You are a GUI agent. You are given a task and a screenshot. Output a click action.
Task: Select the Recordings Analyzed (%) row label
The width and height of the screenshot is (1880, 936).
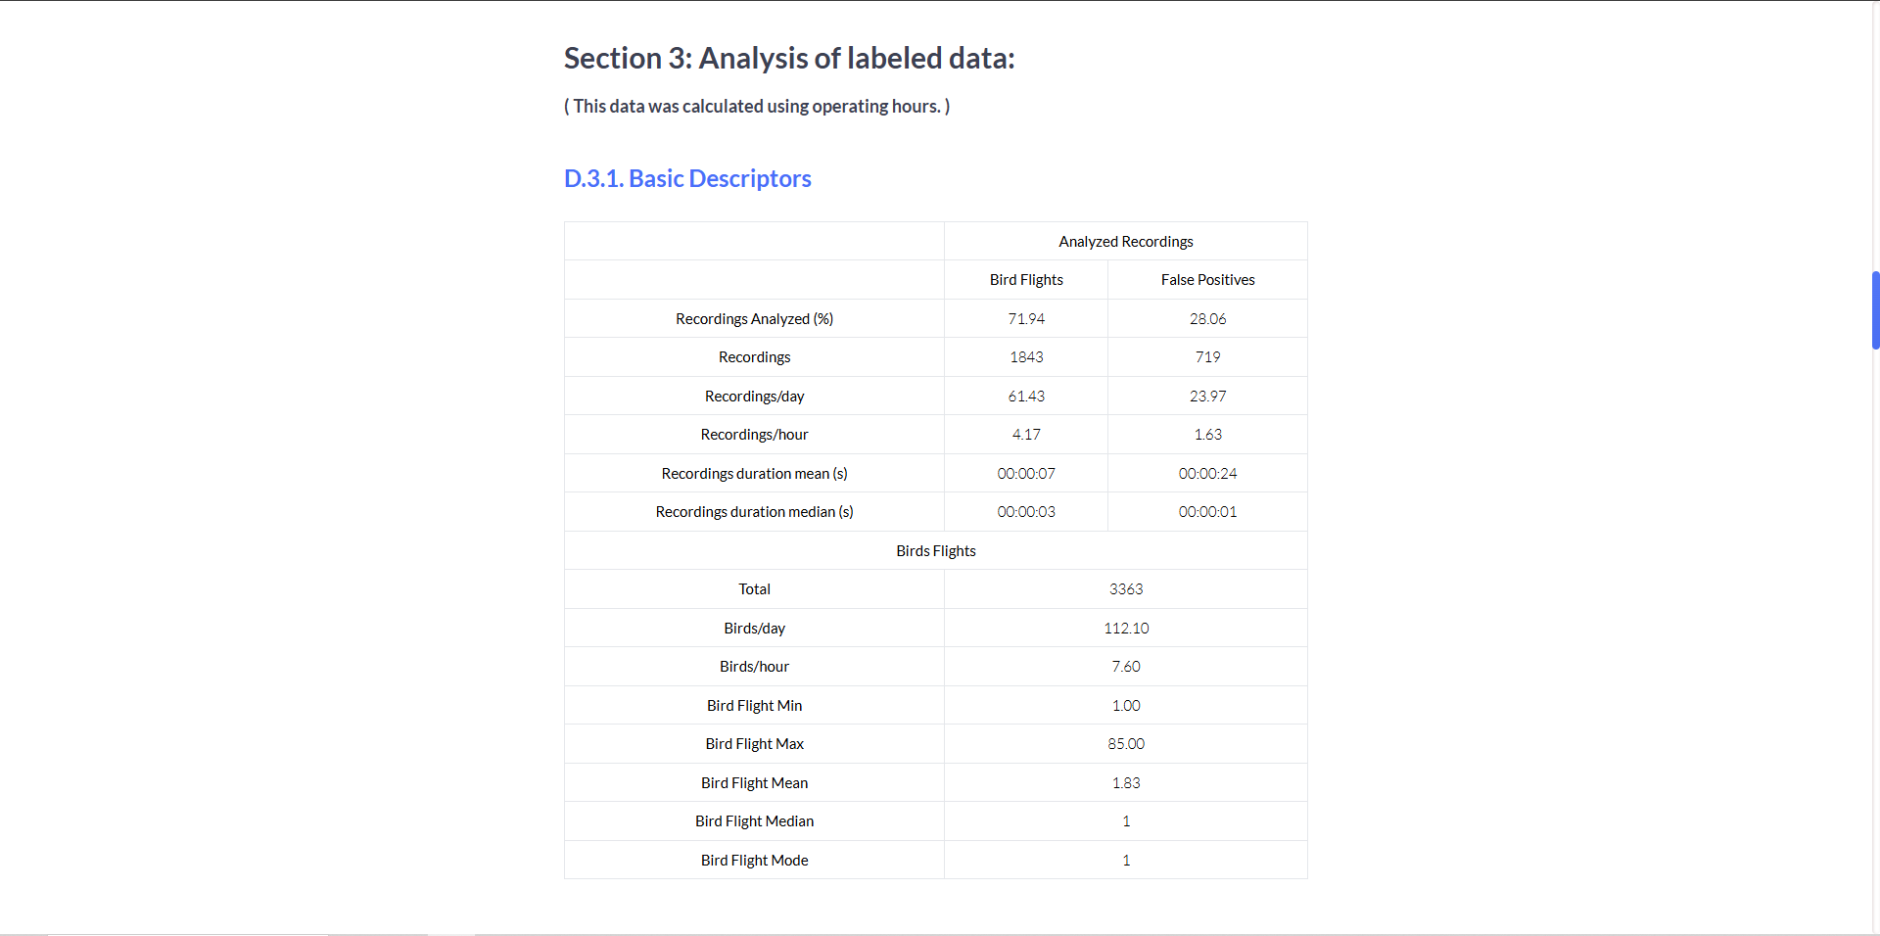(754, 319)
